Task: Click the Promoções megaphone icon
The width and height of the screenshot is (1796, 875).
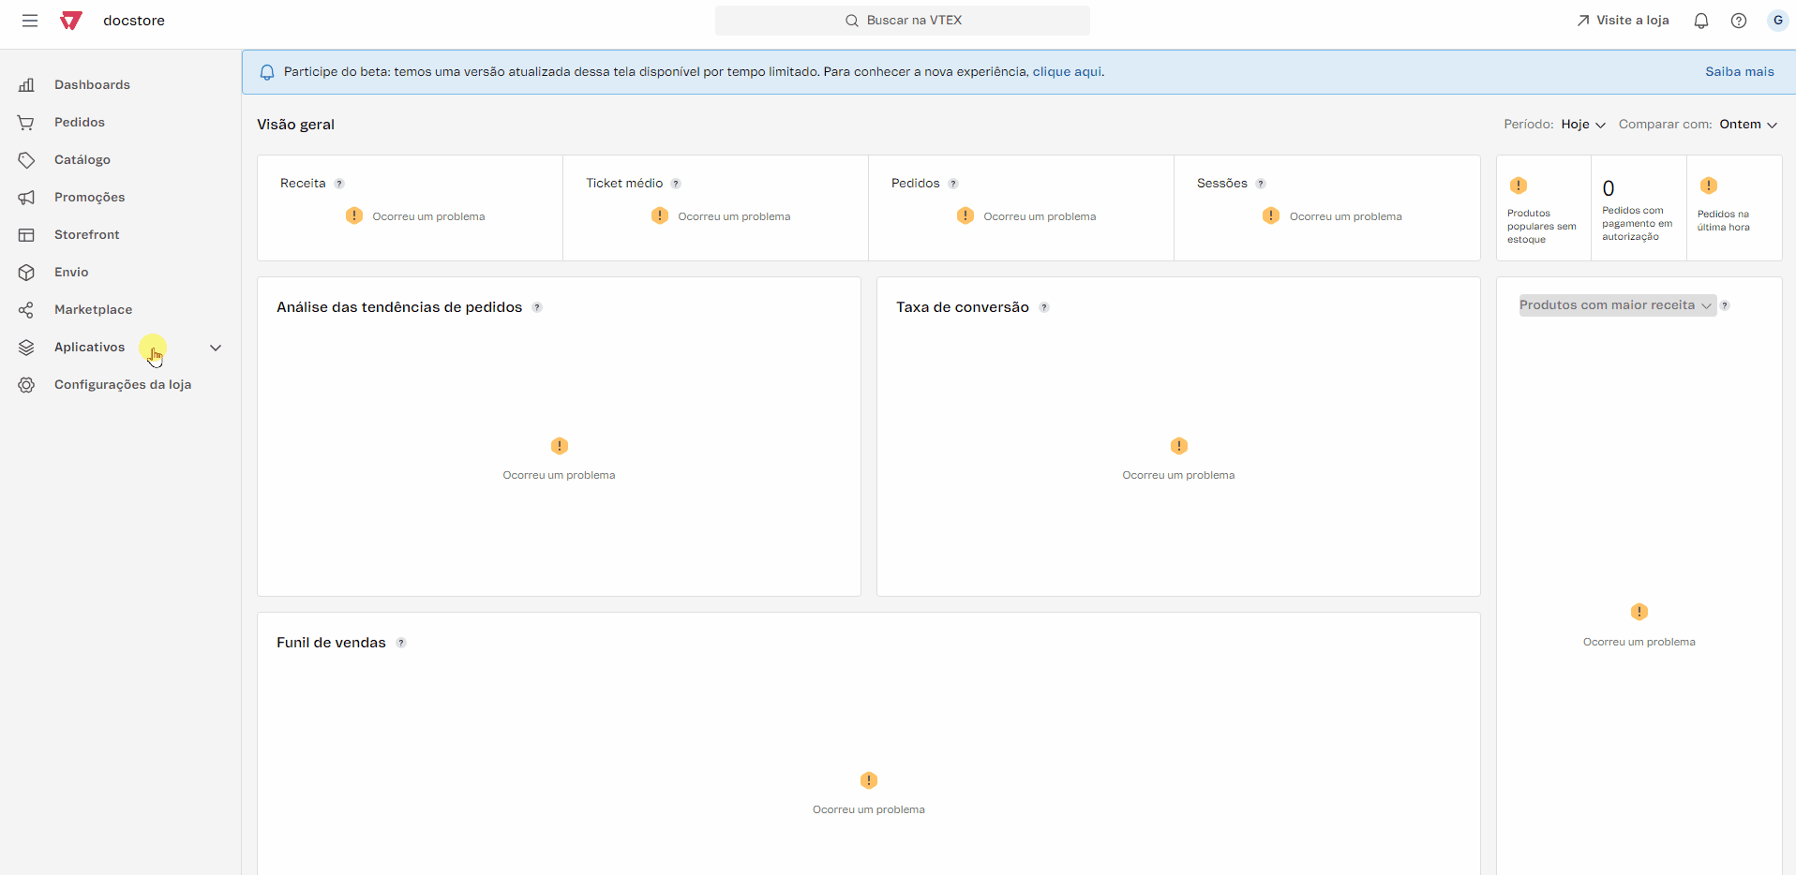Action: (26, 197)
